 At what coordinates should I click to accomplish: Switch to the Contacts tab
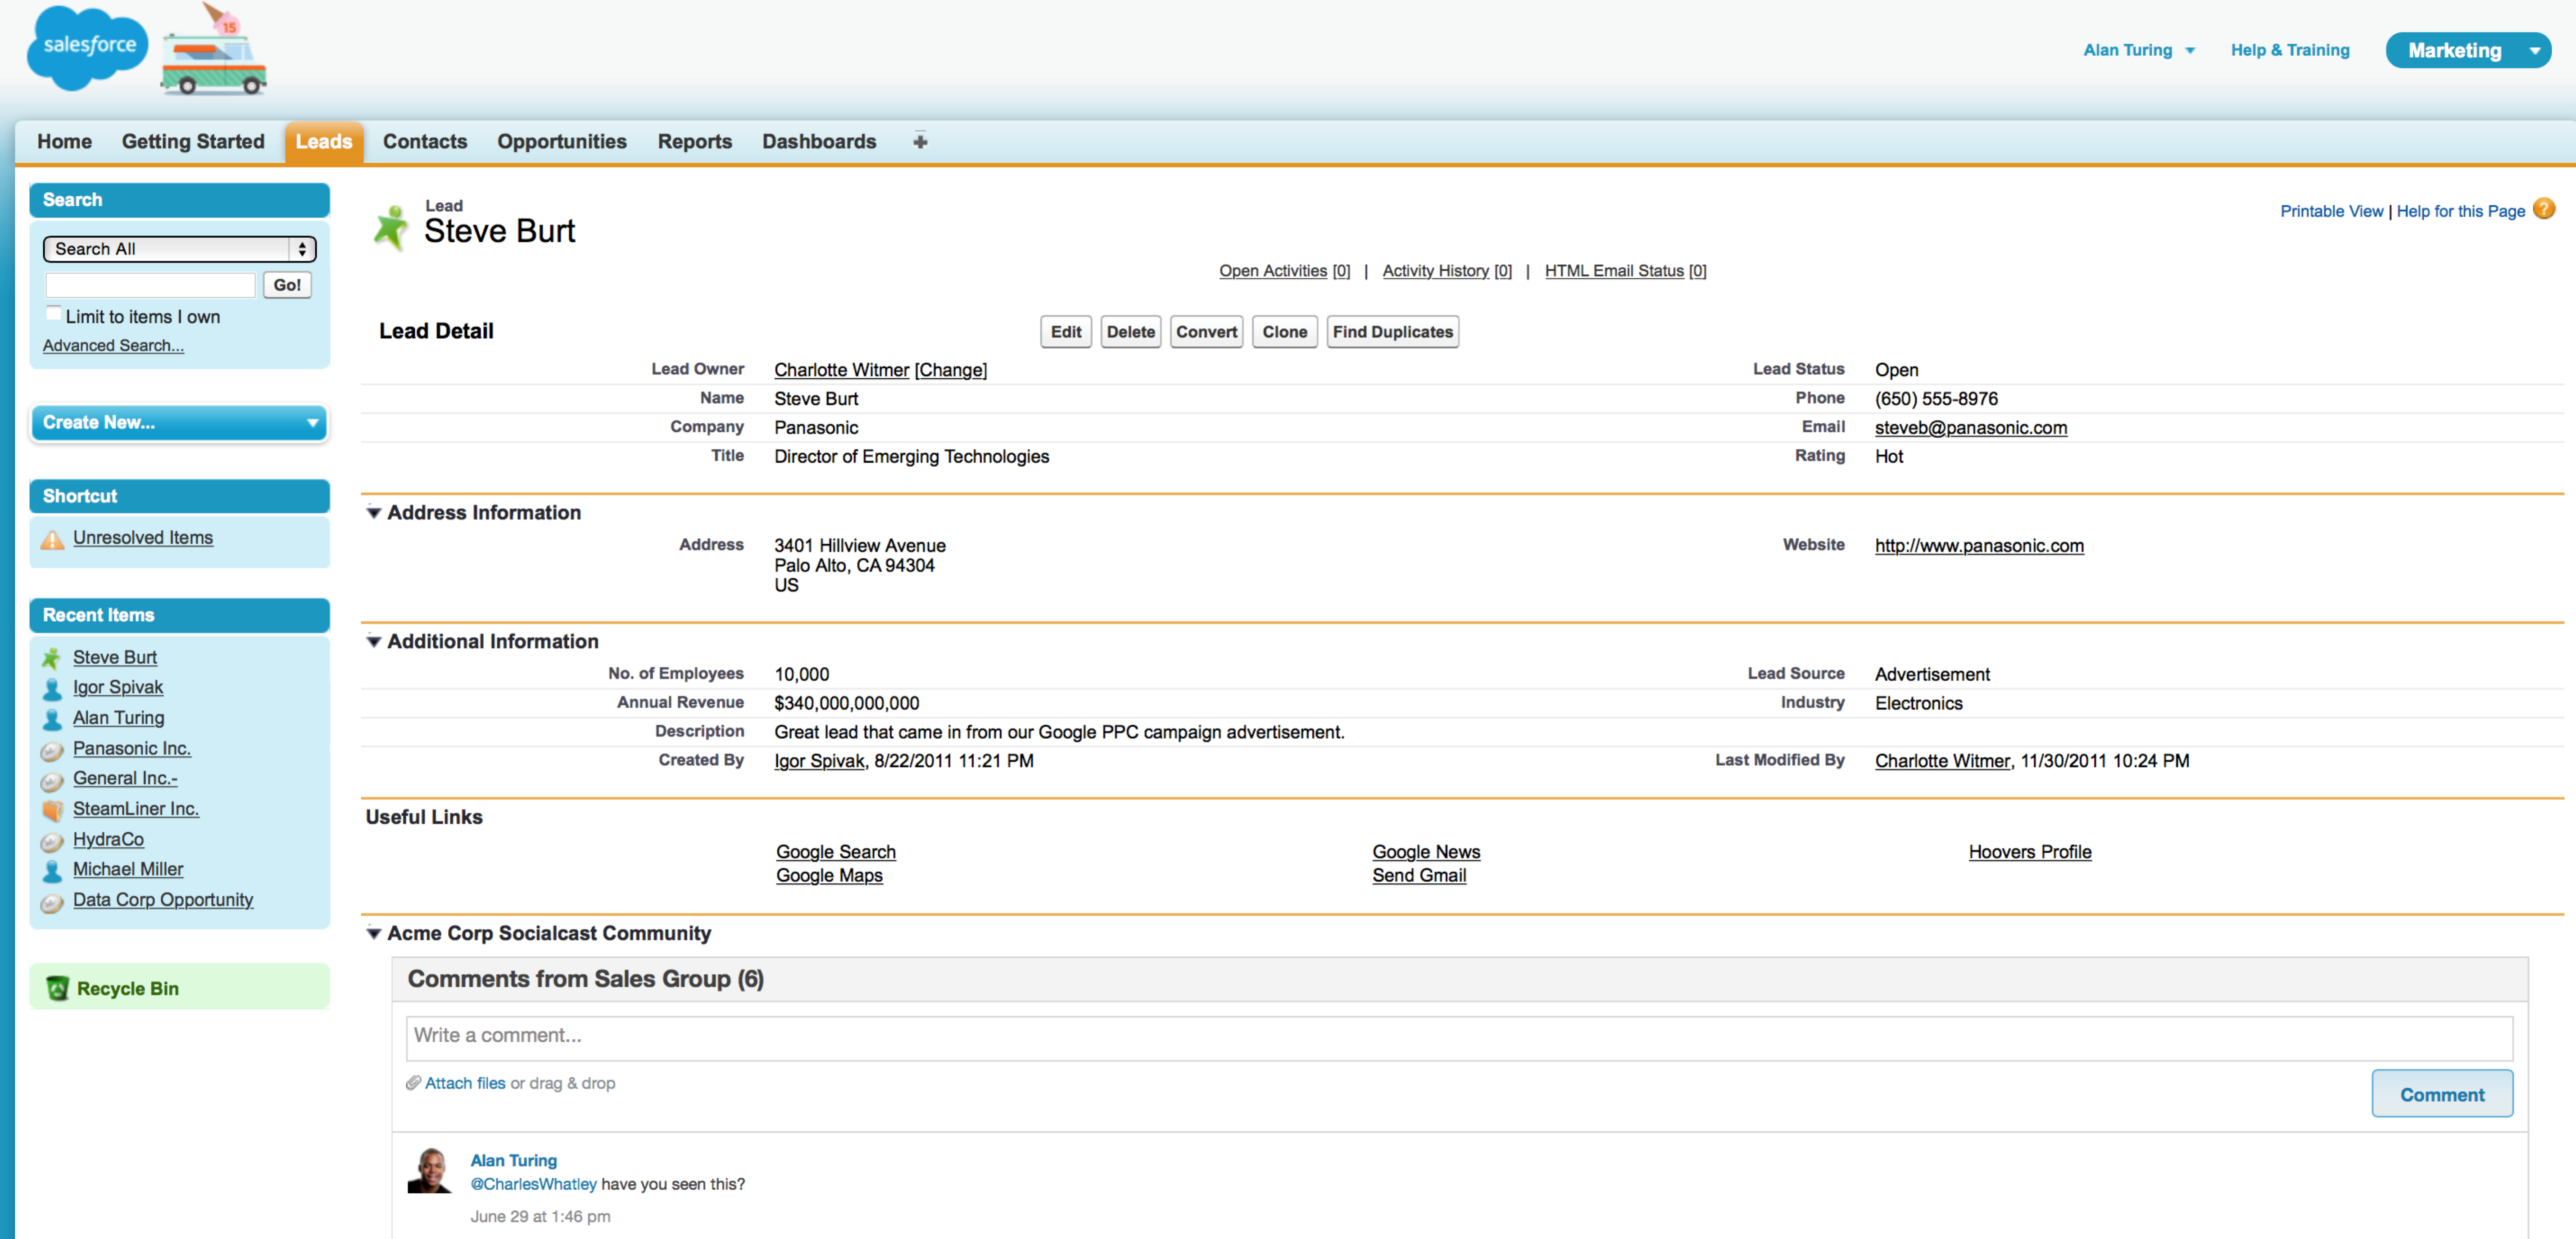(x=425, y=141)
